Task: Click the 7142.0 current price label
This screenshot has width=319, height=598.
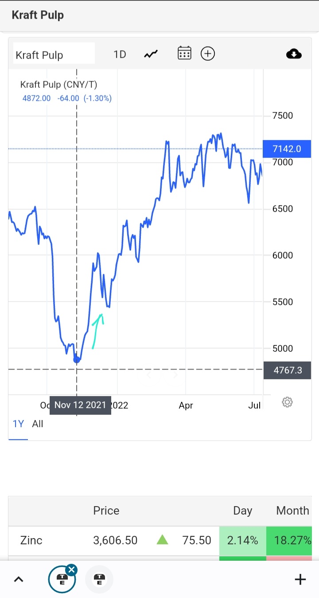Action: coord(287,149)
